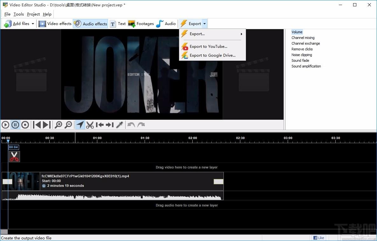Collapse the Export dropdown arrow
The image size is (377, 241).
pos(204,24)
